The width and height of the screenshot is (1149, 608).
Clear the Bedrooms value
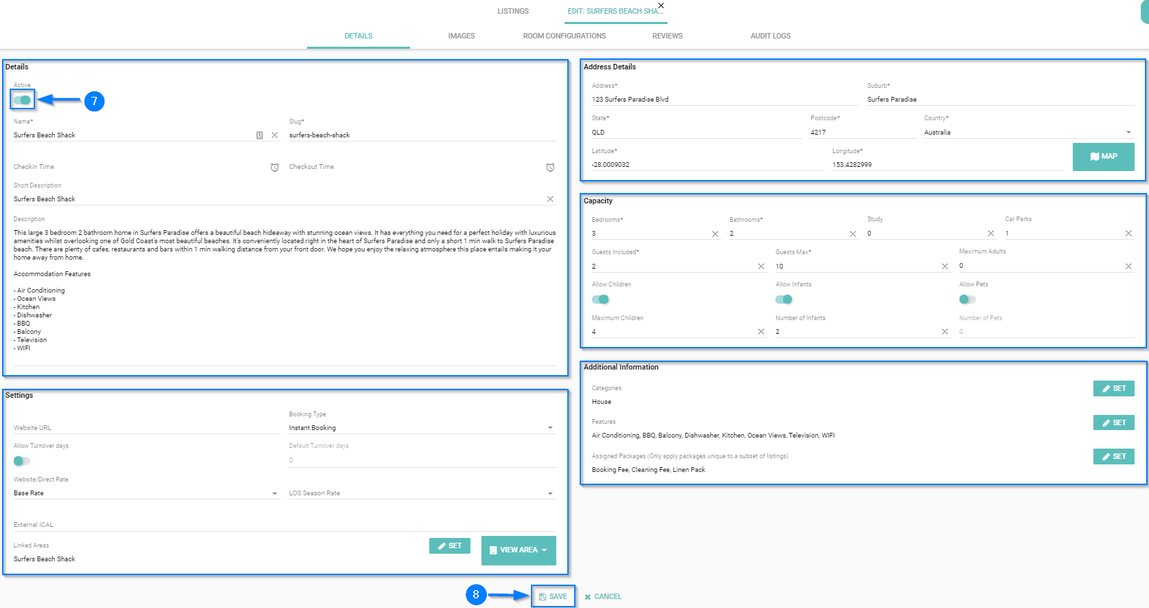pos(715,234)
